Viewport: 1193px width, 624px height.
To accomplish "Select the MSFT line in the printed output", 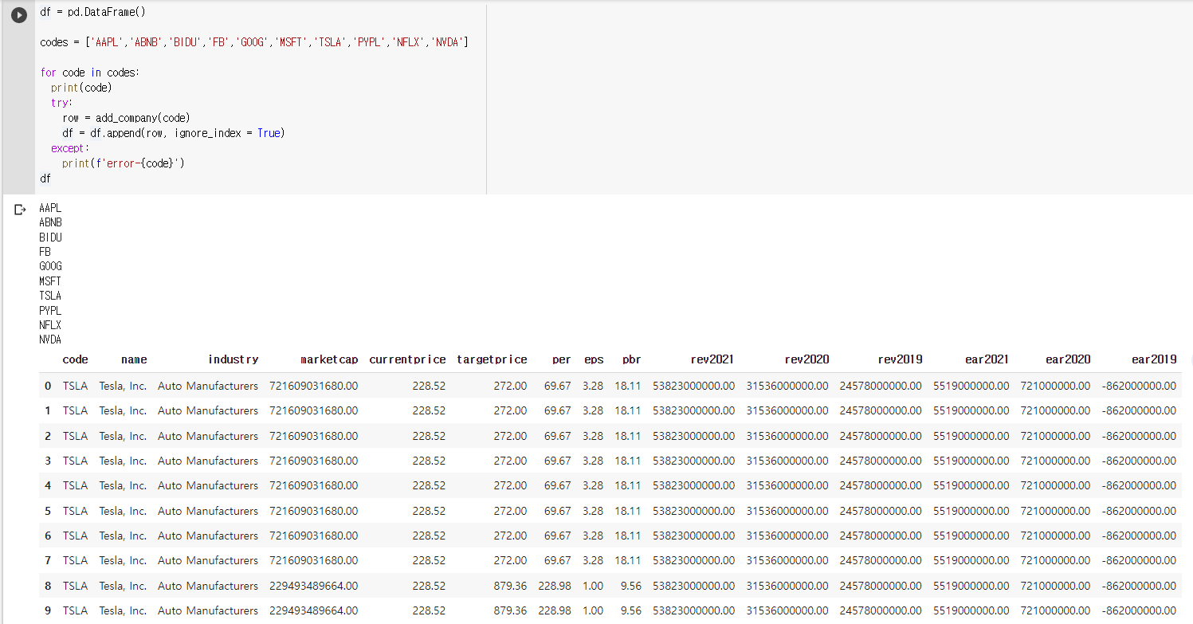I will coord(50,281).
